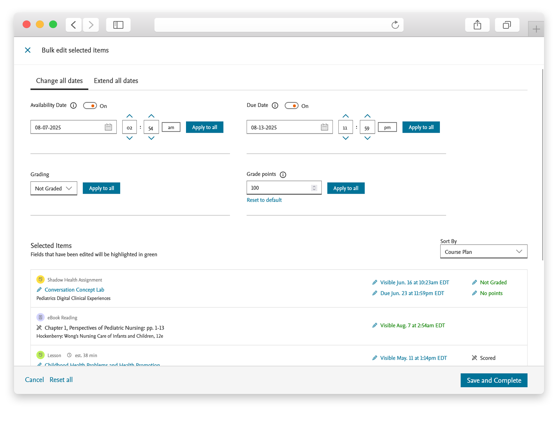Screen dimensions: 558x421
Task: Click Shadow Health Assignment type icon
Action: (41, 279)
